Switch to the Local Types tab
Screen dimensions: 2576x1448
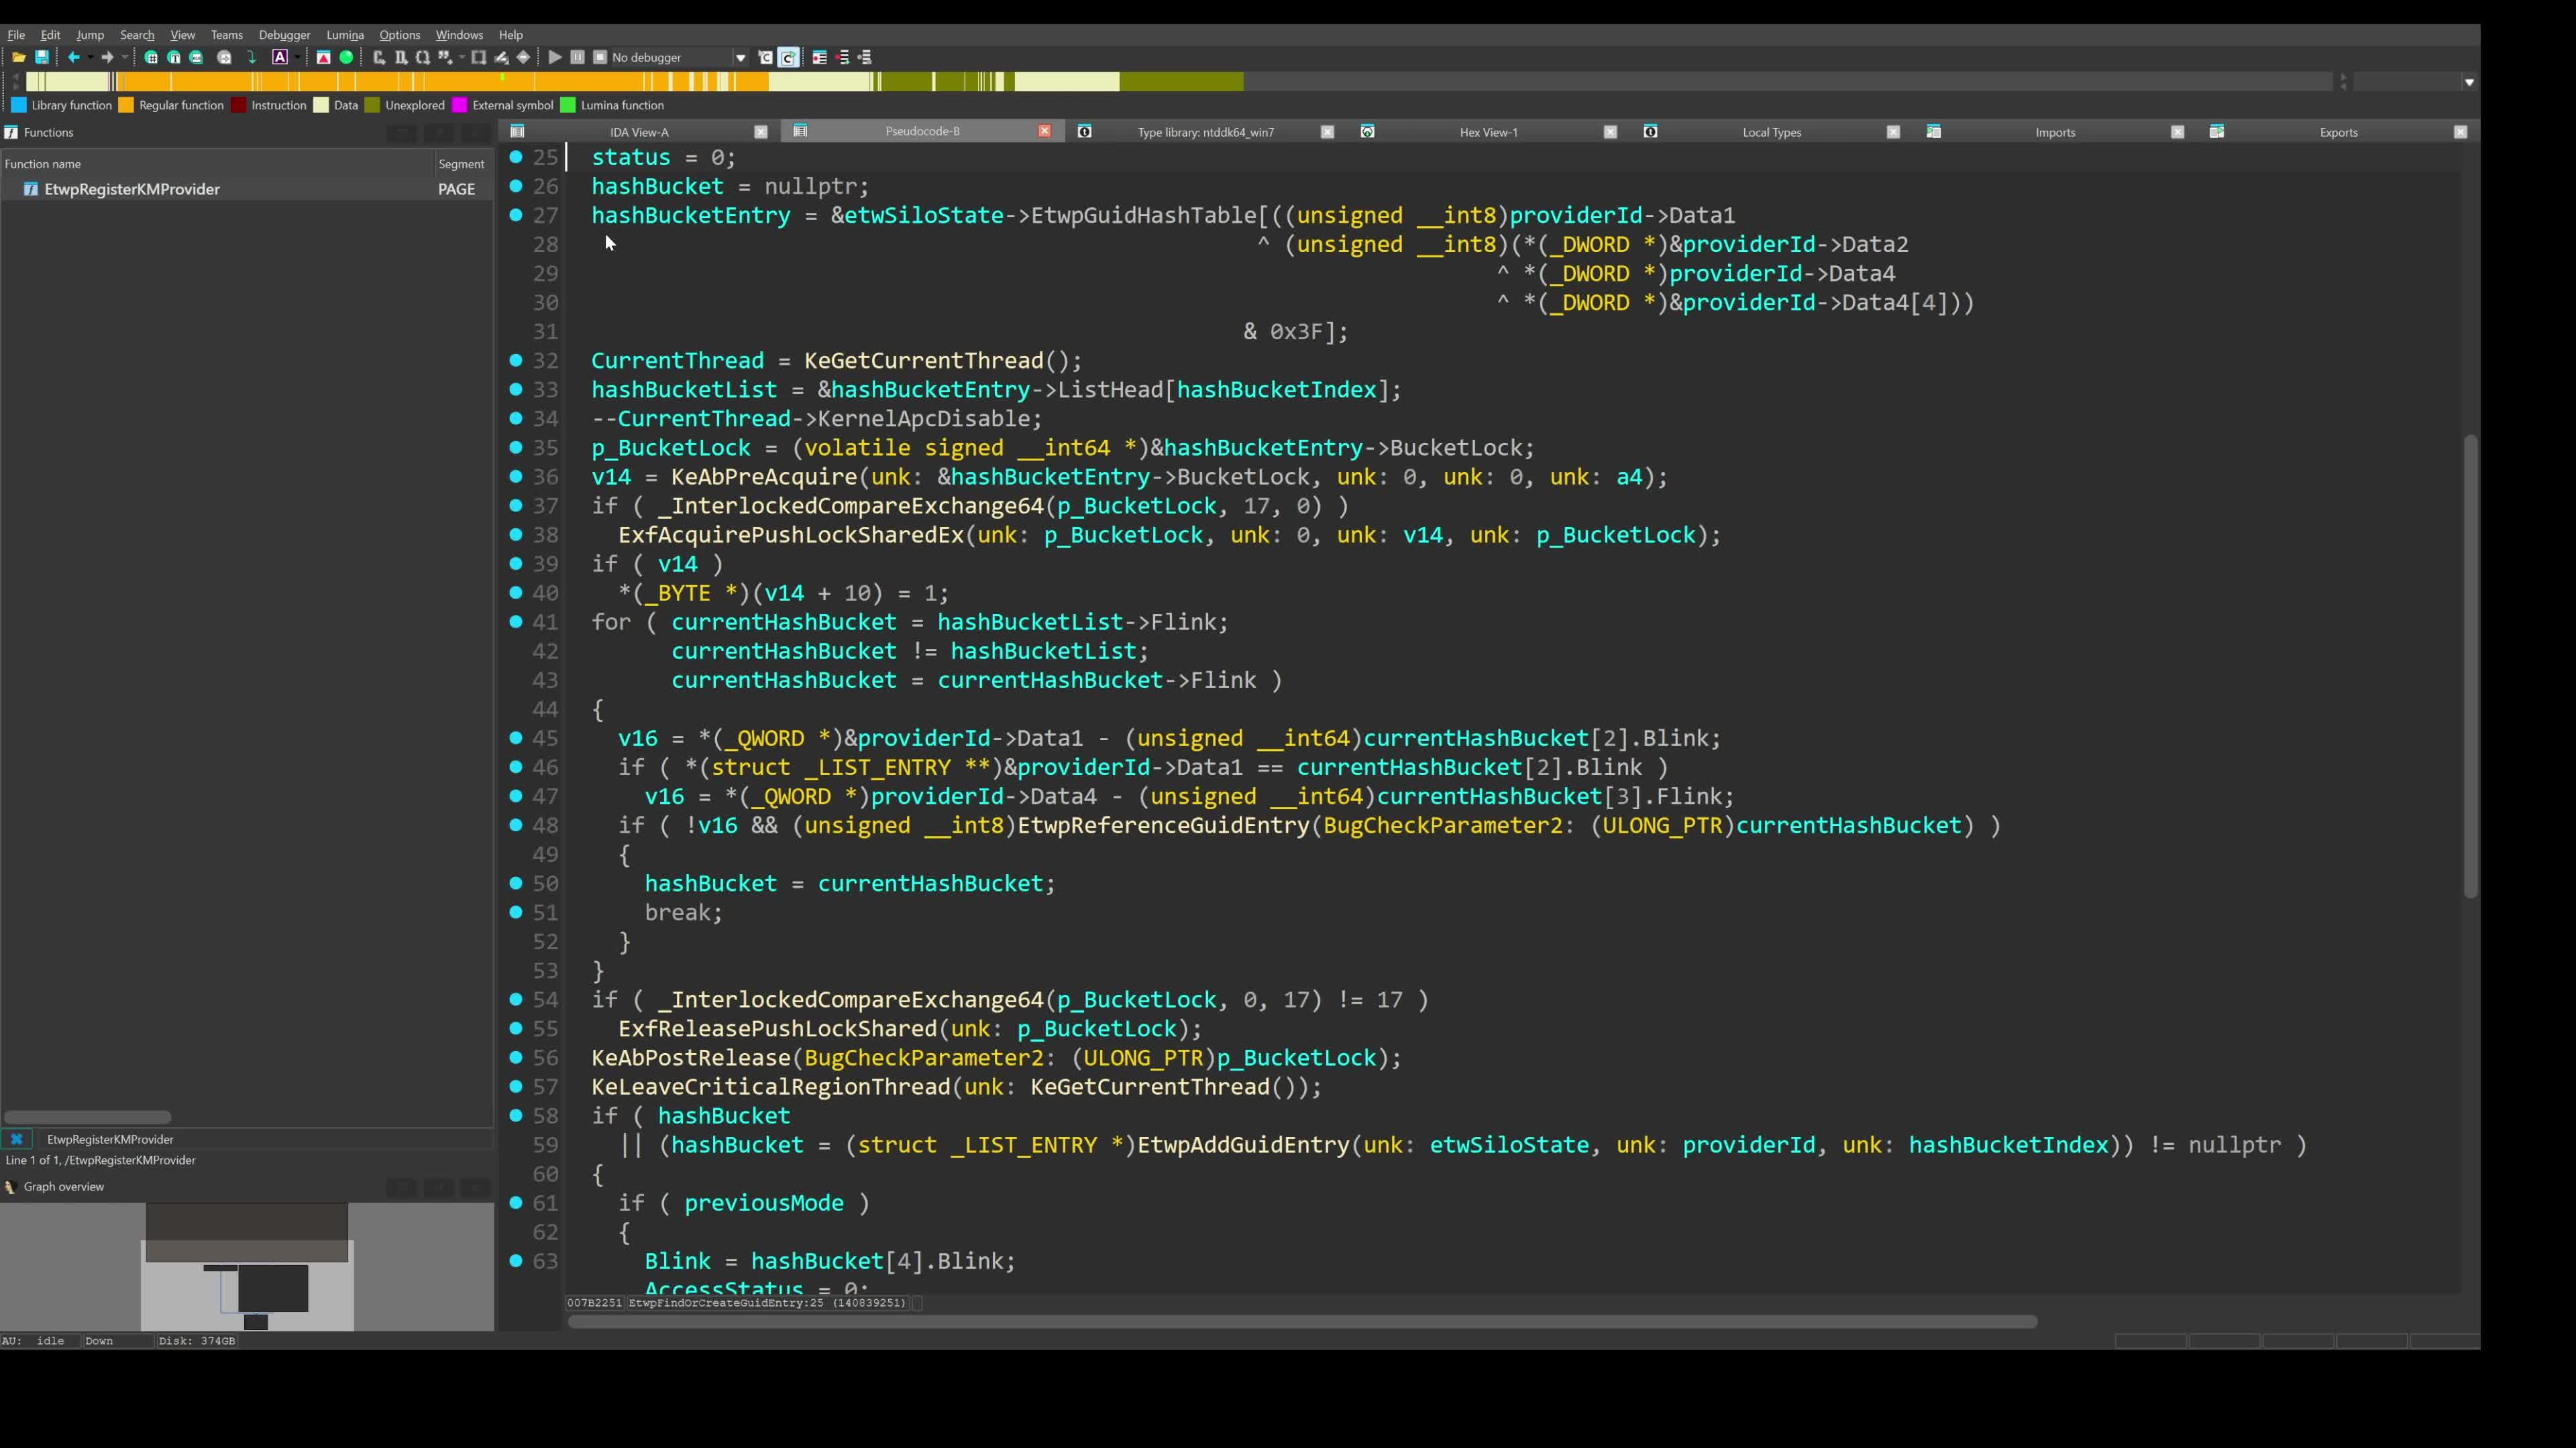click(1771, 132)
